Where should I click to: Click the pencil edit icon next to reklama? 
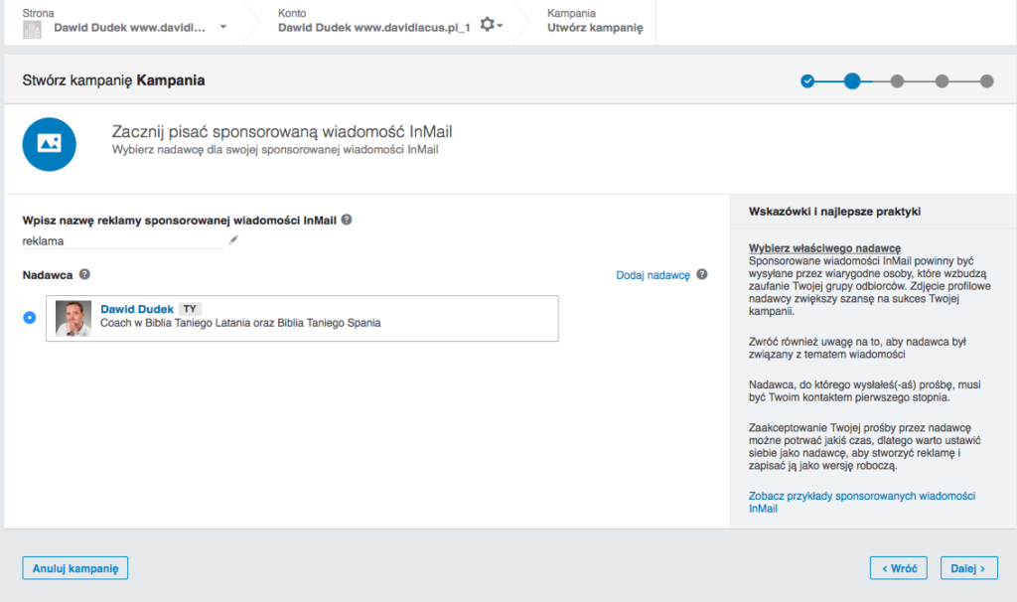click(x=234, y=239)
